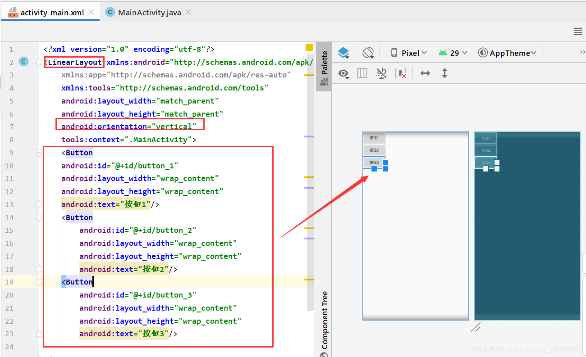This screenshot has height=357, width=586.
Task: Click the vertical expand arrows icon
Action: point(444,73)
